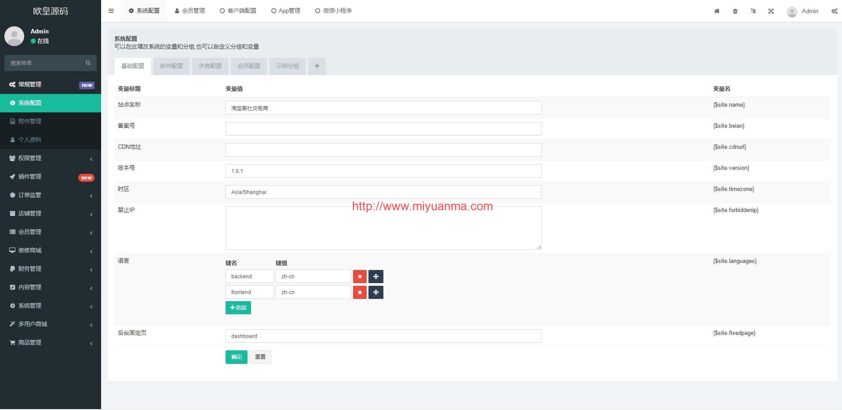Expand 会员管理 sidebar menu
The image size is (842, 410).
pos(51,232)
